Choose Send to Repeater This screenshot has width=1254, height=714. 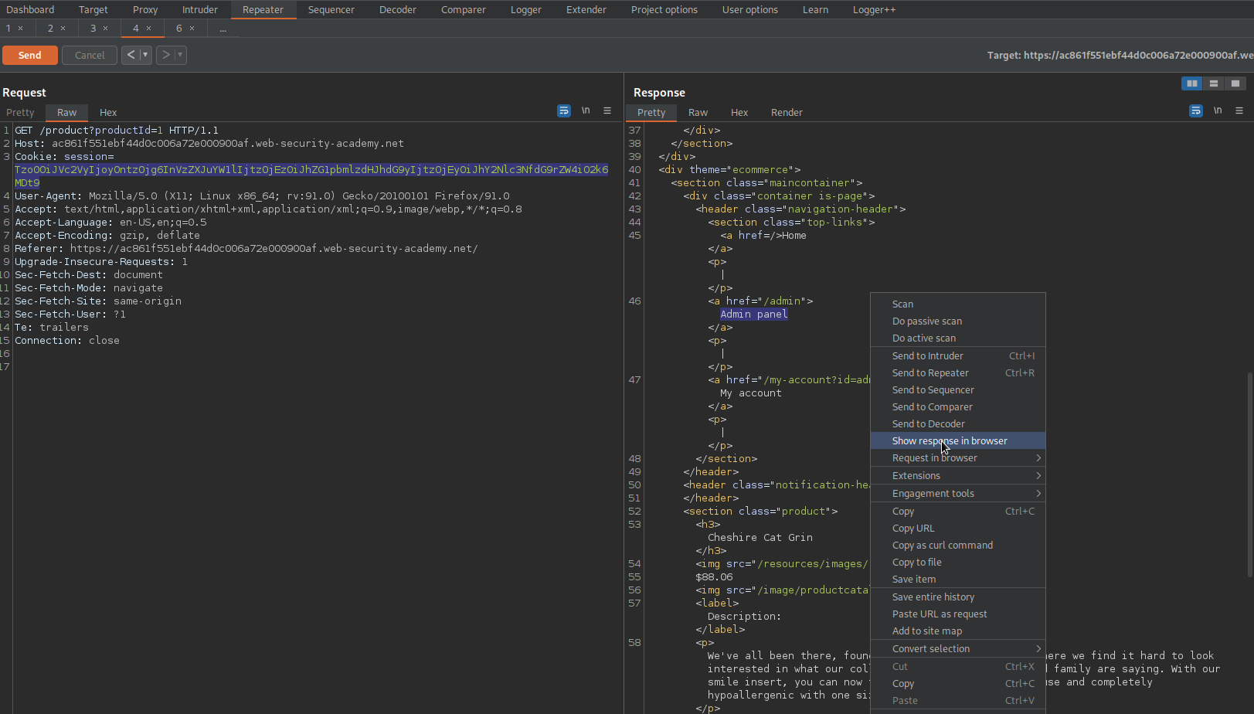(958, 373)
